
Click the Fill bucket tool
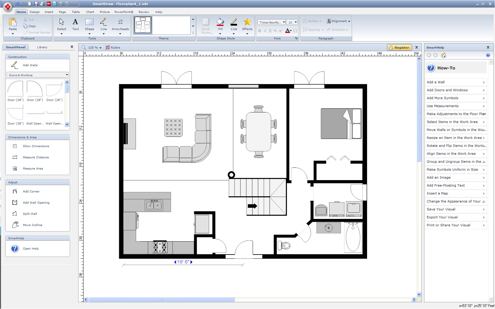(220, 23)
